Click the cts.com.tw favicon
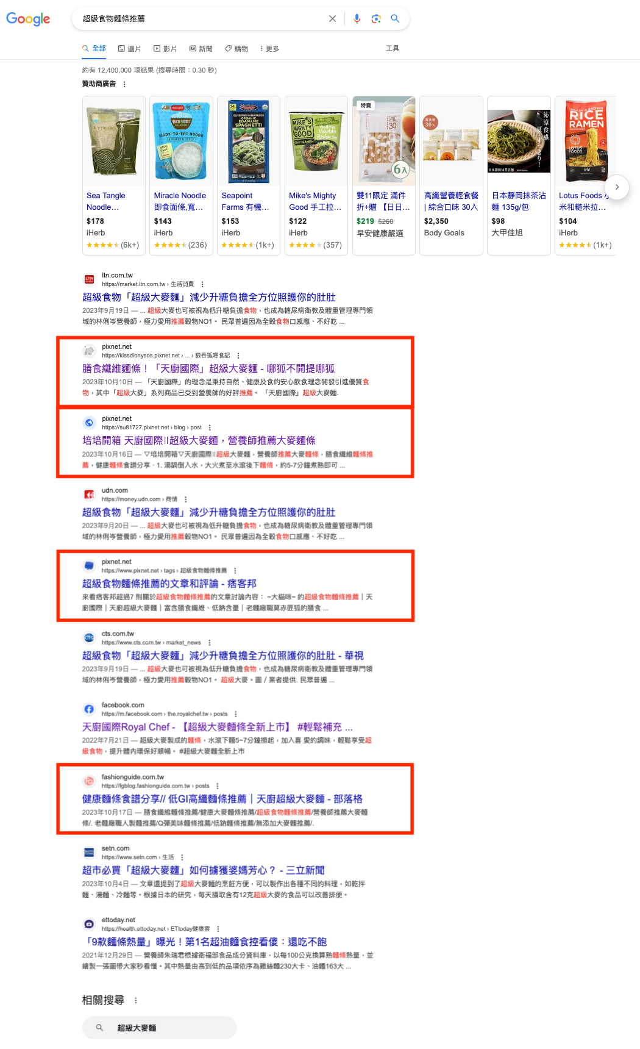640x1049 pixels. point(89,638)
